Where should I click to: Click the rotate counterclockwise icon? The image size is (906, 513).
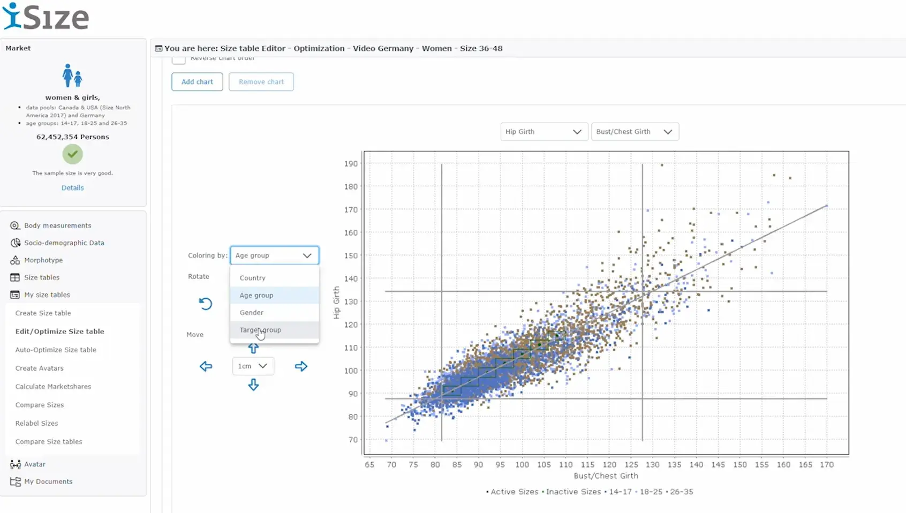[206, 304]
